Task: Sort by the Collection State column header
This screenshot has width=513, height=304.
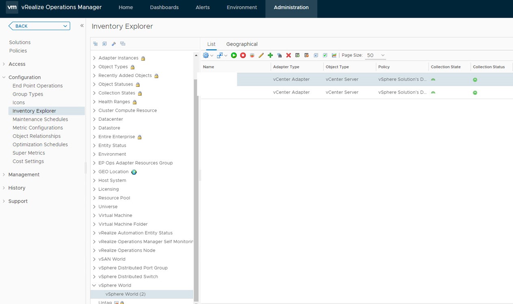Action: (446, 67)
